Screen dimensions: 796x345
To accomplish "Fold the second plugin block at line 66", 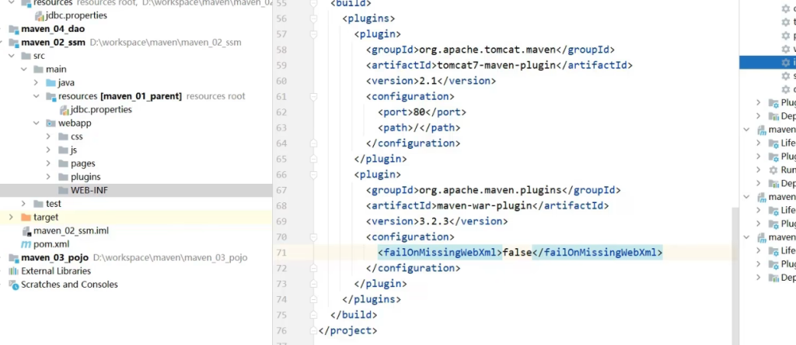I will pos(313,175).
